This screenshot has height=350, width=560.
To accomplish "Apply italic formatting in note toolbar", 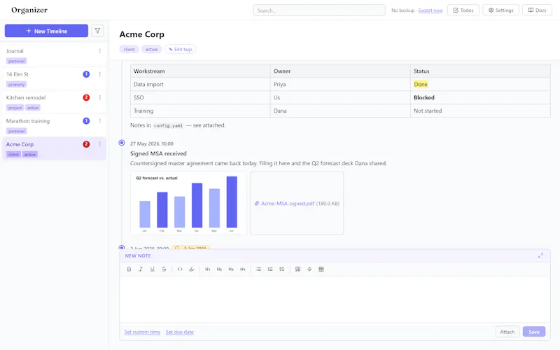I will [x=141, y=269].
